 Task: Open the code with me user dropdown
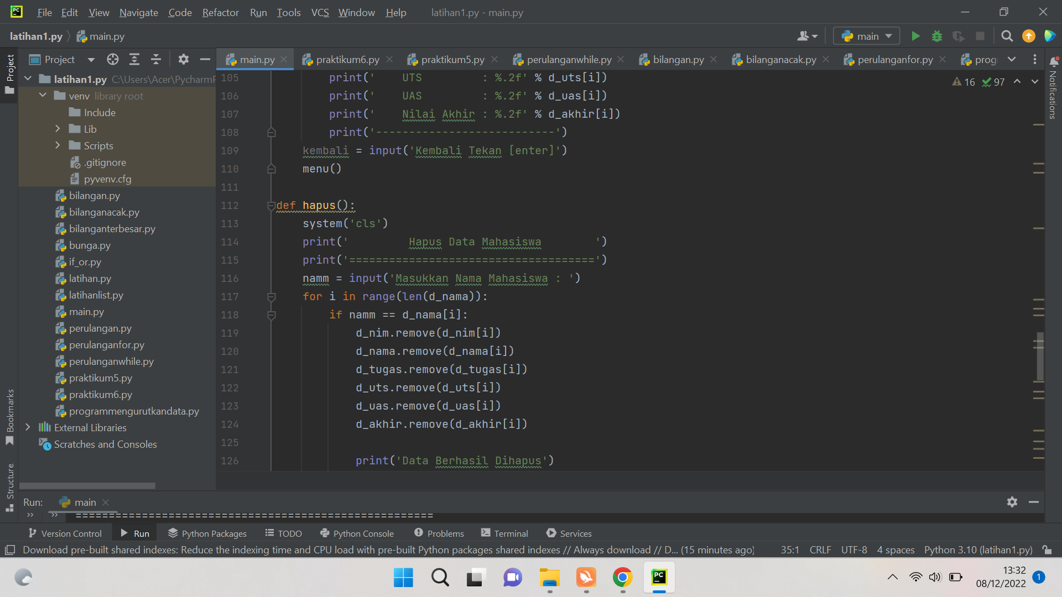coord(807,36)
